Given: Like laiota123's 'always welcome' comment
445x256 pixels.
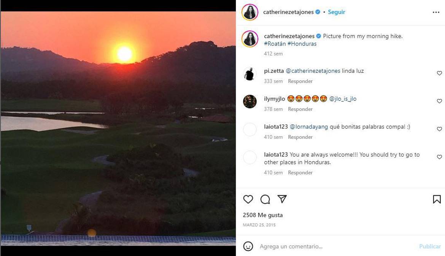Looking at the screenshot, I should coord(439,157).
